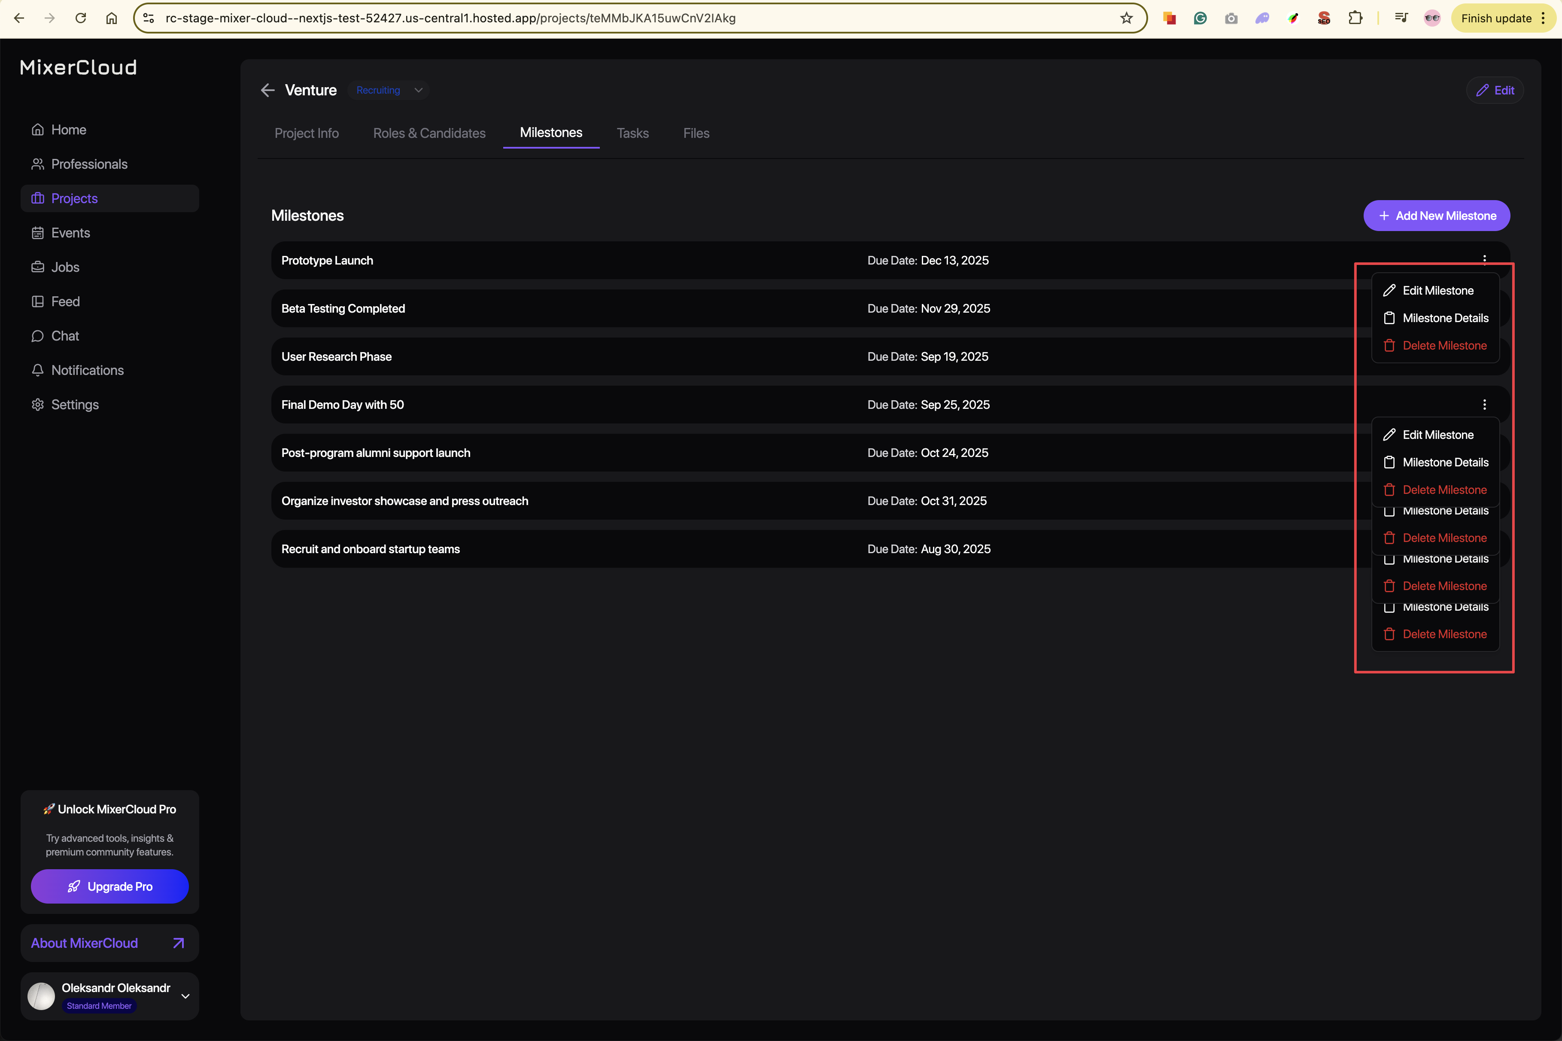Screen dimensions: 1562x1041
Task: Bookmark this page with star icon
Action: pyautogui.click(x=1126, y=18)
